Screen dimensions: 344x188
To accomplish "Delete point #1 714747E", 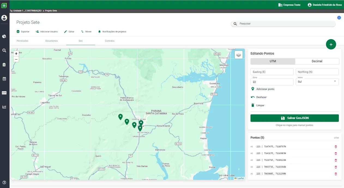I will coord(336,147).
